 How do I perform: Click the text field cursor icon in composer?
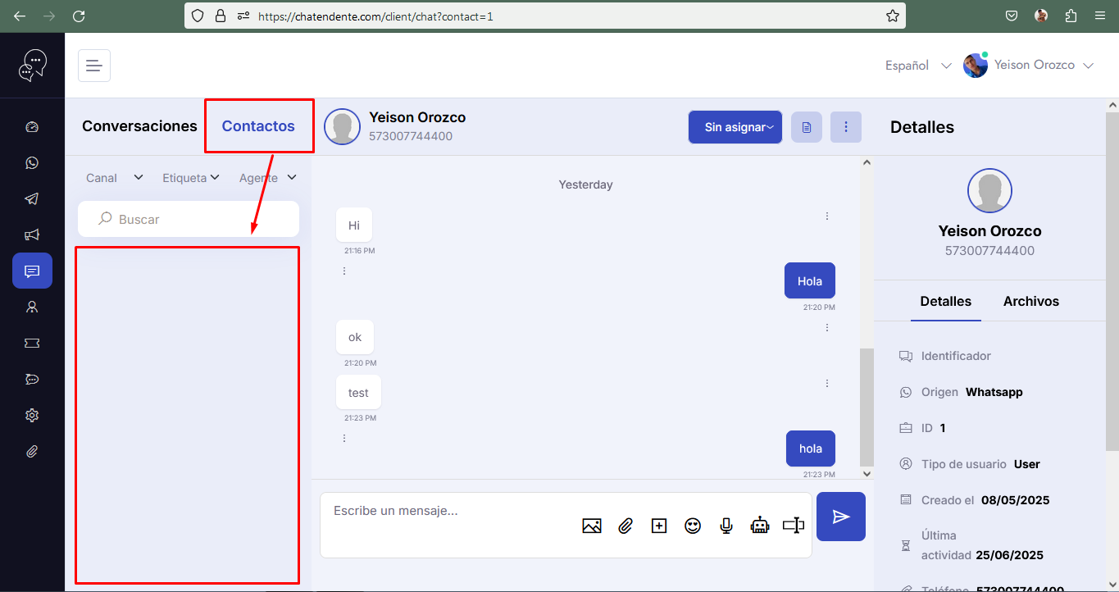tap(794, 526)
